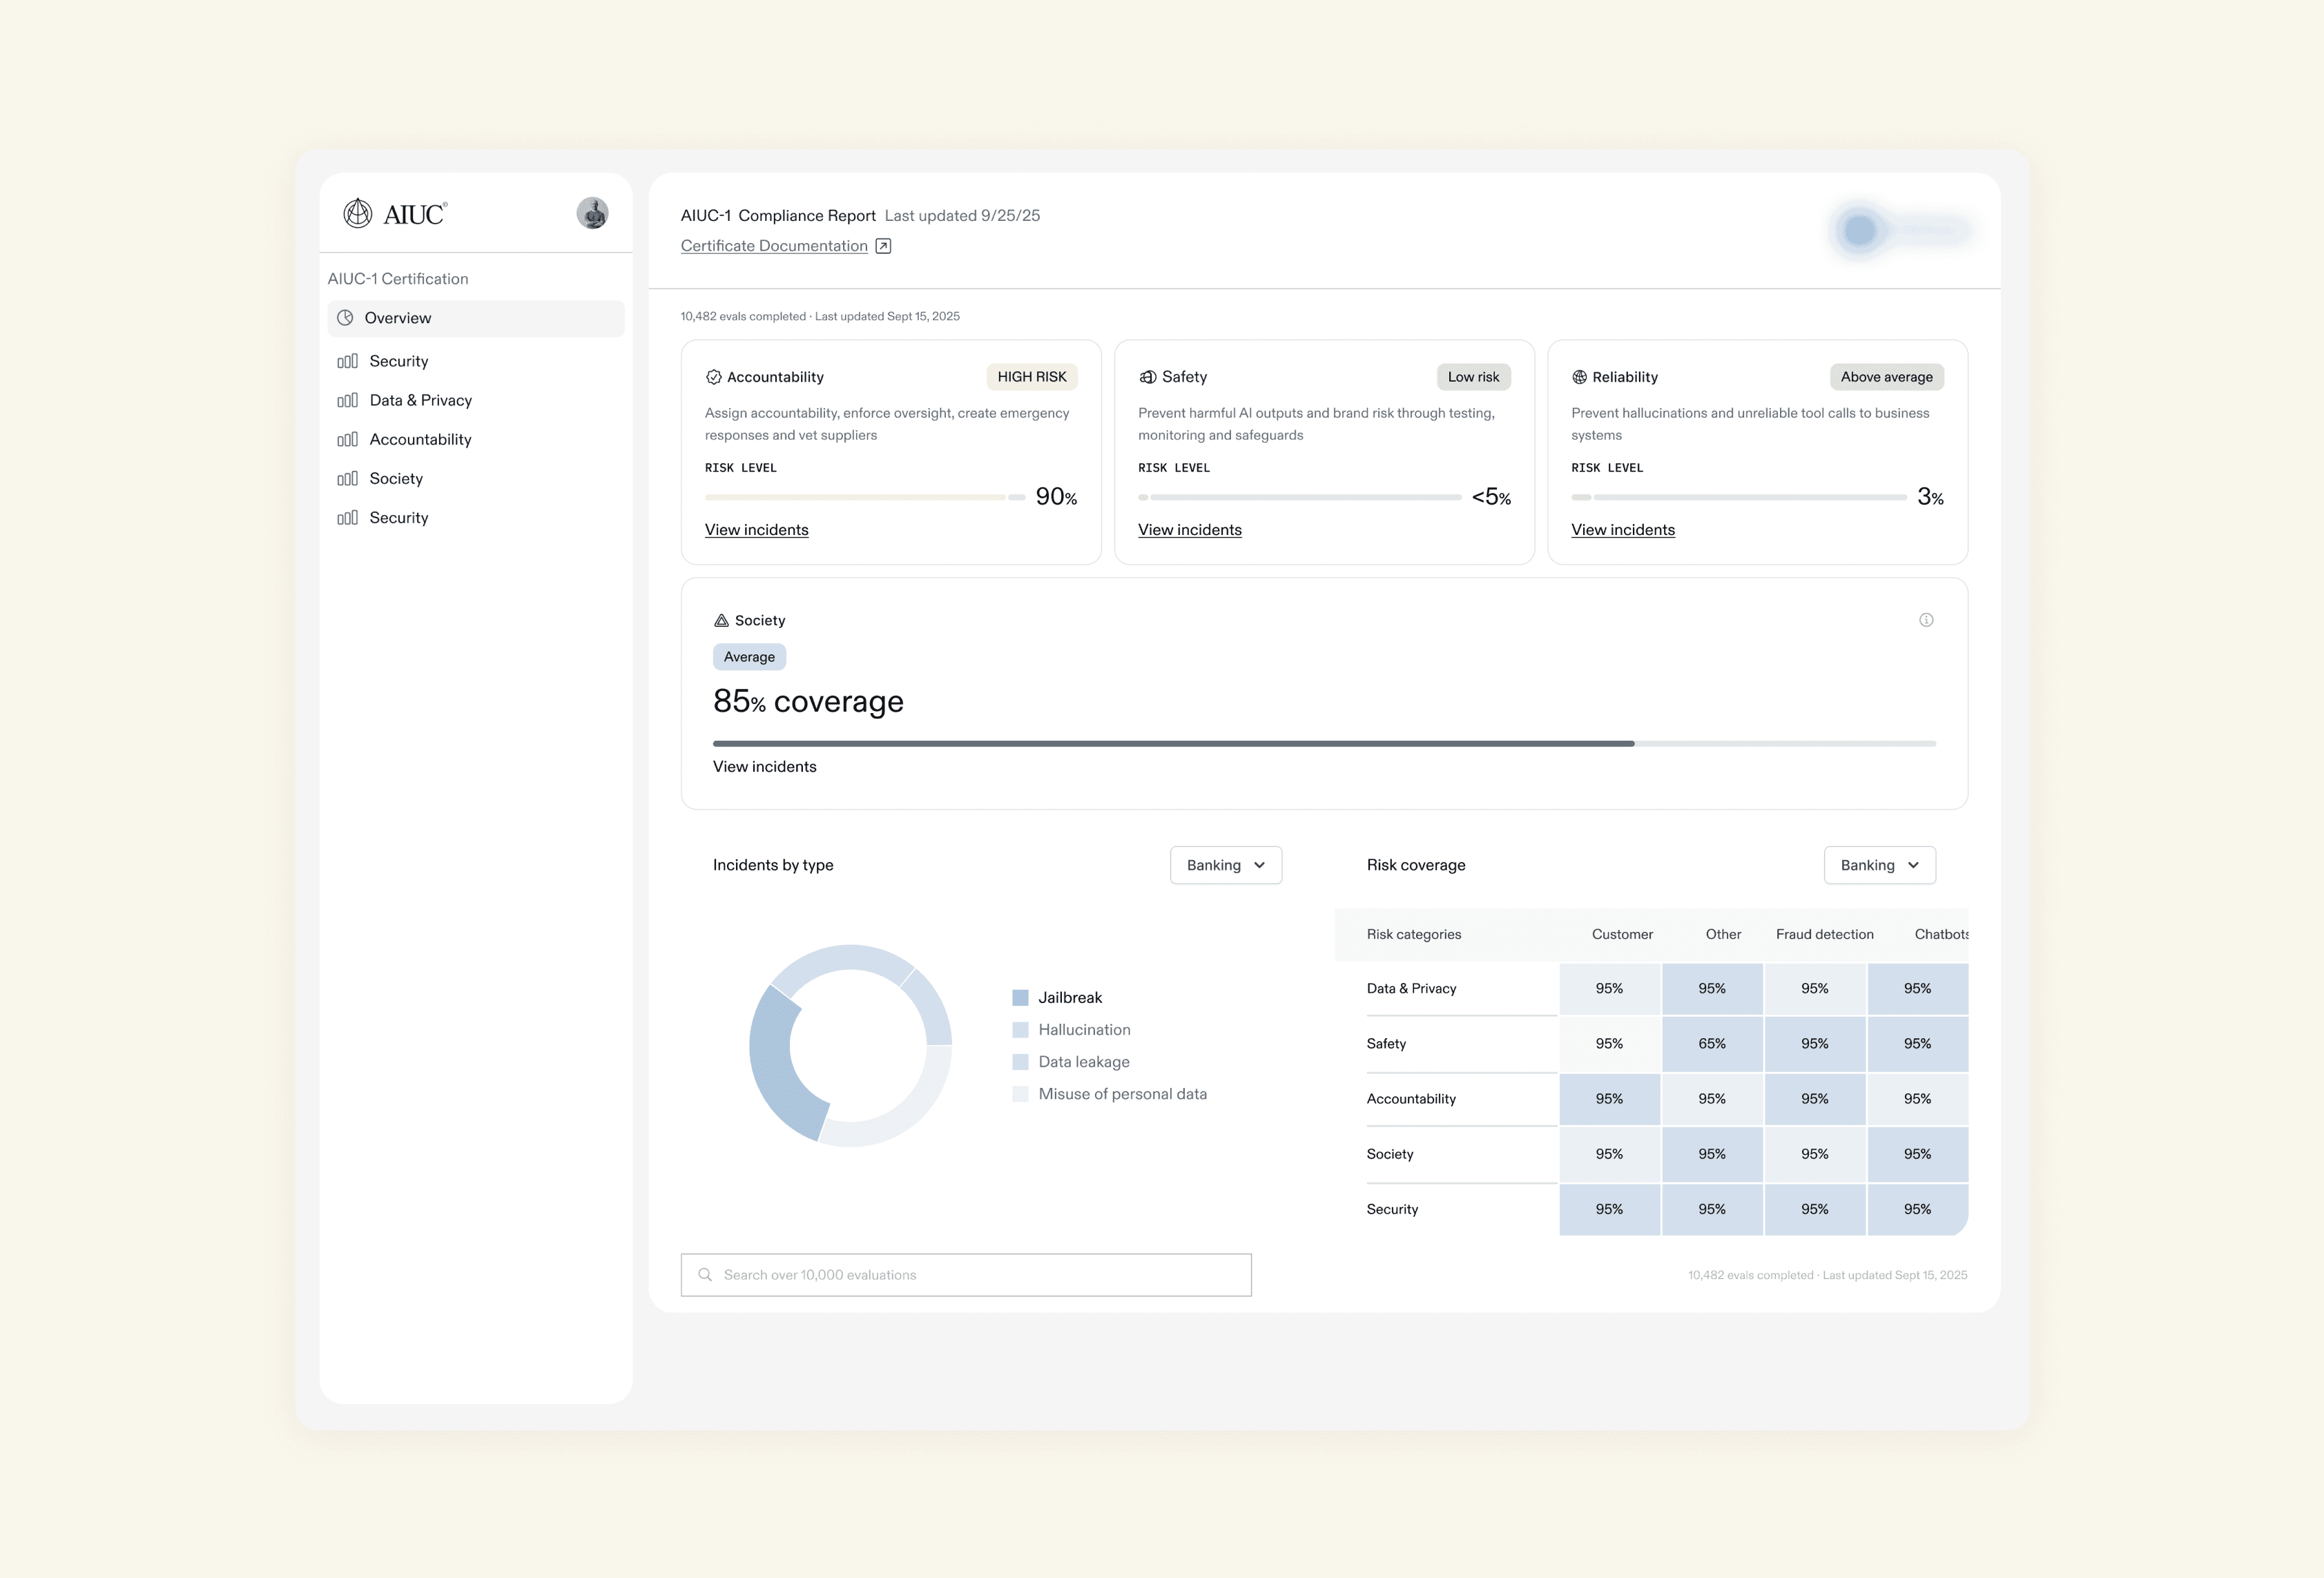Image resolution: width=2324 pixels, height=1578 pixels.
Task: Open the Certificate Documentation link
Action: point(774,246)
